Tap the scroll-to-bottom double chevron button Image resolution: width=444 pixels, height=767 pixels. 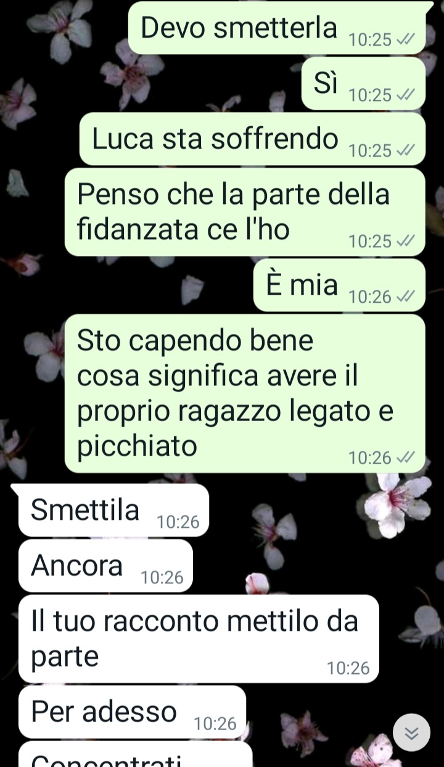pyautogui.click(x=411, y=732)
